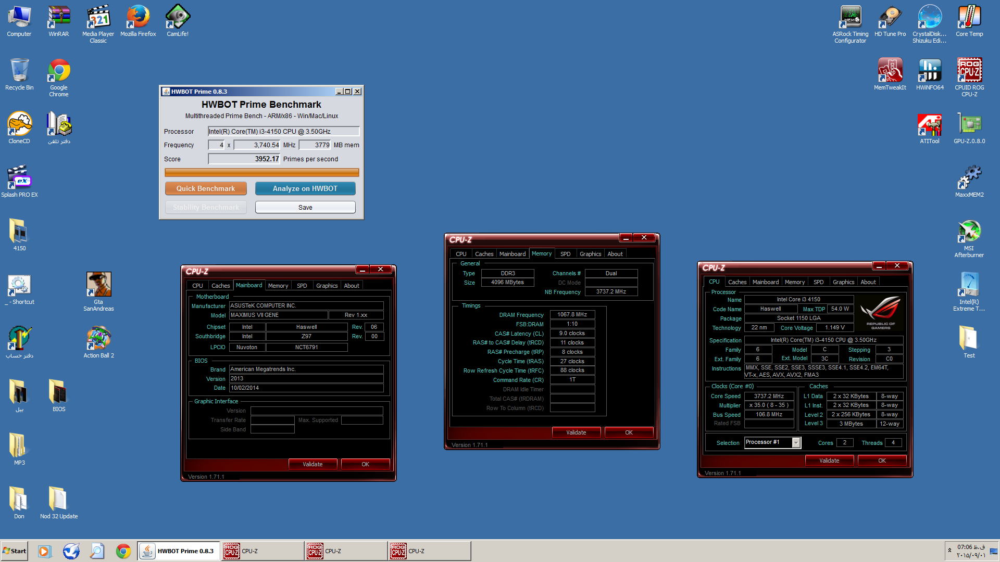
Task: Click HWBOT Prime 0.8.3 taskbar button
Action: pos(179,551)
